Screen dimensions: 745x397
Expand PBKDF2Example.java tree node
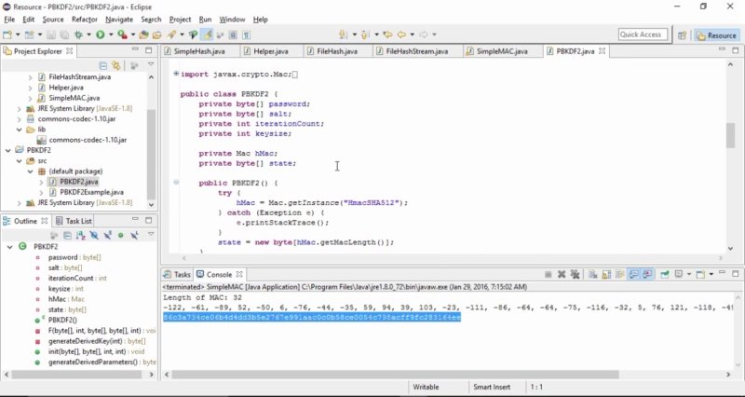click(41, 192)
